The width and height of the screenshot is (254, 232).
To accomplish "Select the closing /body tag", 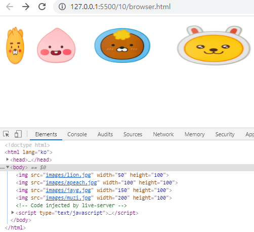I will point(21,220).
